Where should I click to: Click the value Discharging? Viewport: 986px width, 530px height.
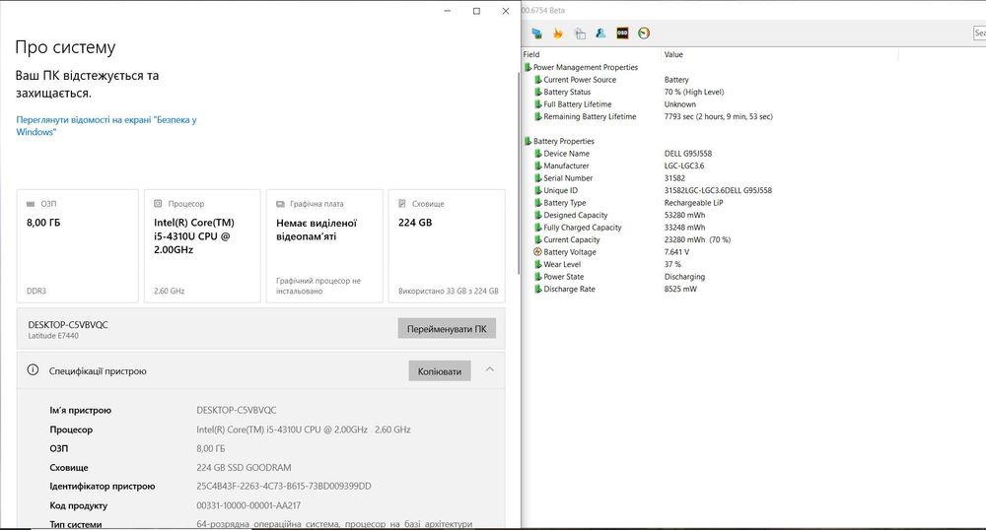click(684, 276)
